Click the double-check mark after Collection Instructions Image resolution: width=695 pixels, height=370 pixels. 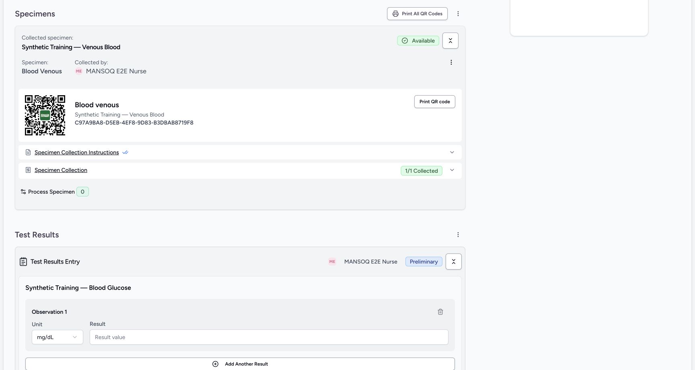125,152
